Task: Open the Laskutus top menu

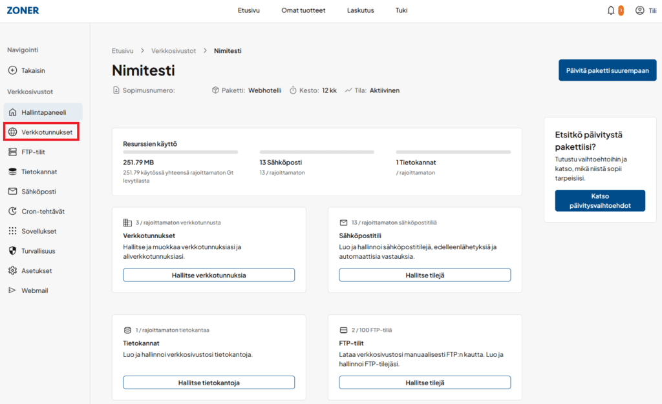Action: (x=360, y=10)
